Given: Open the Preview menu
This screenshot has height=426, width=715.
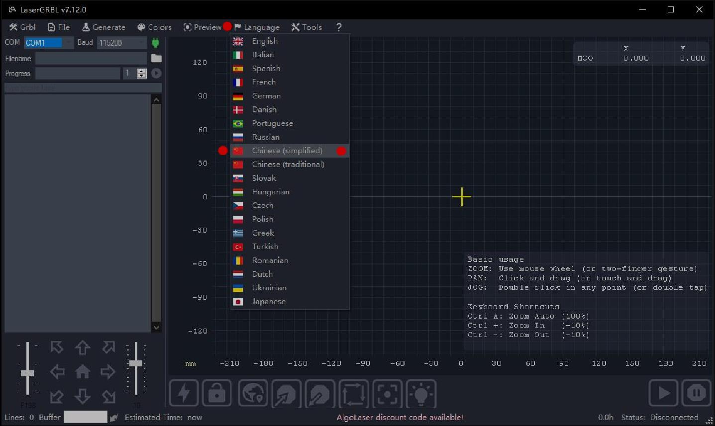Looking at the screenshot, I should pos(202,27).
